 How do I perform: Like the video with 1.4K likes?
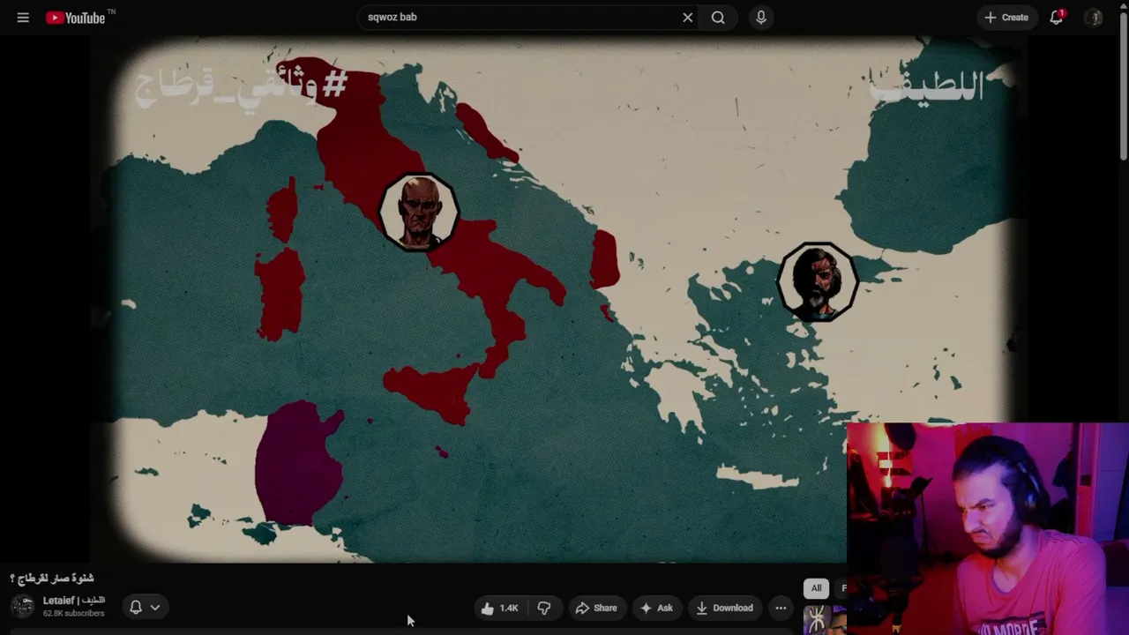click(499, 608)
